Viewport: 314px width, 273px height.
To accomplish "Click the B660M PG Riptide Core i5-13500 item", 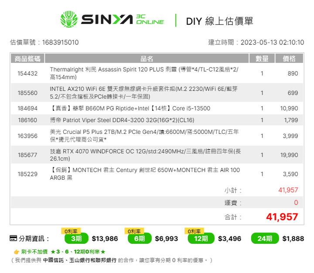I will [130, 108].
